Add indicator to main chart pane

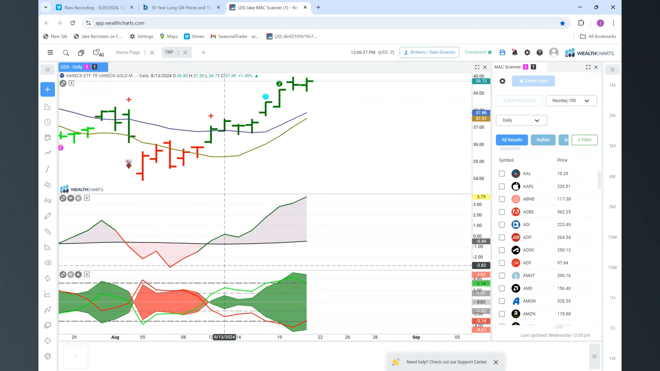coord(71,83)
